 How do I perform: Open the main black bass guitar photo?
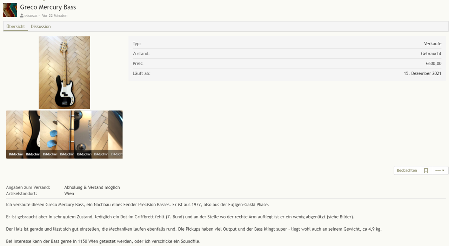(x=64, y=73)
